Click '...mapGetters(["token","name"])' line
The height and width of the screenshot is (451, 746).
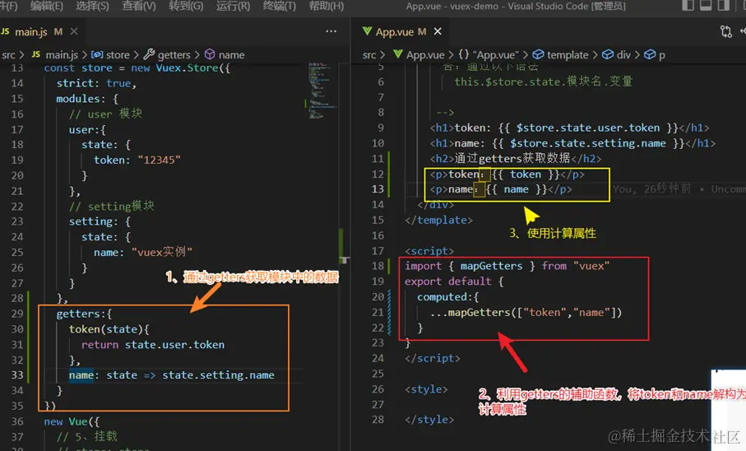click(526, 313)
